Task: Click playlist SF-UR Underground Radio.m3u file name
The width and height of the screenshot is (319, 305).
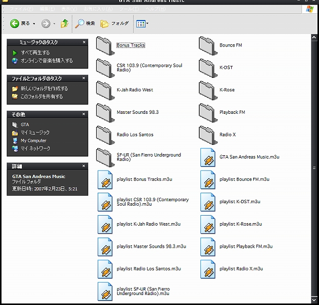Action: [x=143, y=291]
